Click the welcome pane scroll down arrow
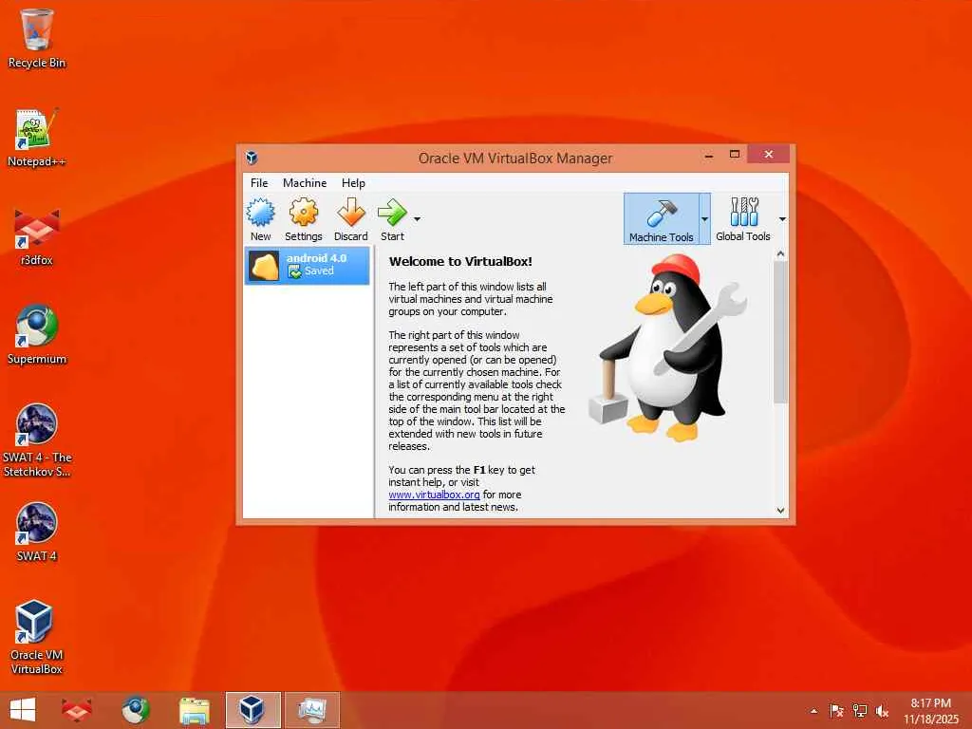The image size is (972, 729). [x=780, y=511]
